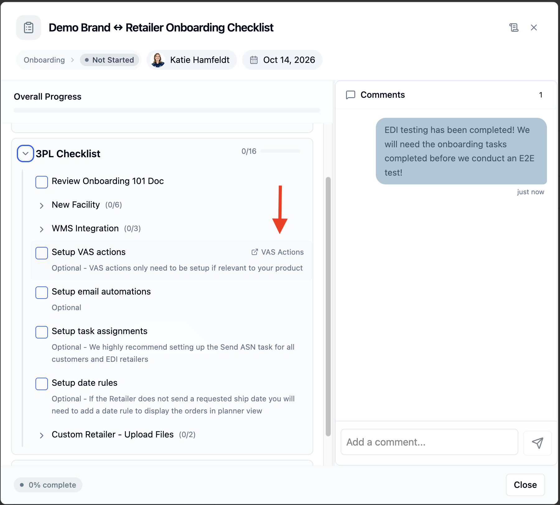Click the Onboarding breadcrumb label
This screenshot has height=505, width=560.
coord(44,60)
